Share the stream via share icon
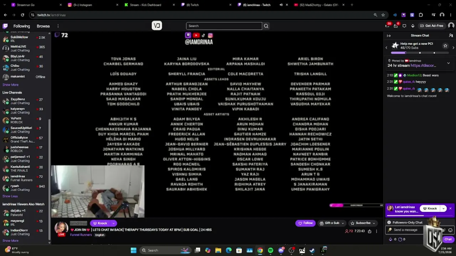This screenshot has width=456, height=256. click(369, 231)
